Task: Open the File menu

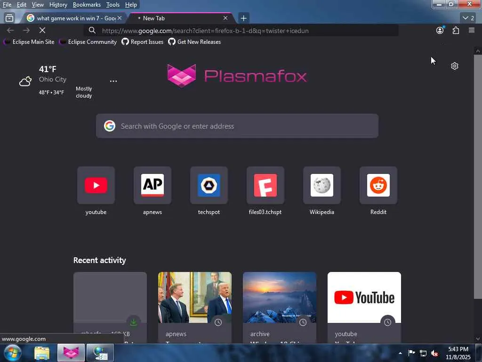Action: (7, 5)
